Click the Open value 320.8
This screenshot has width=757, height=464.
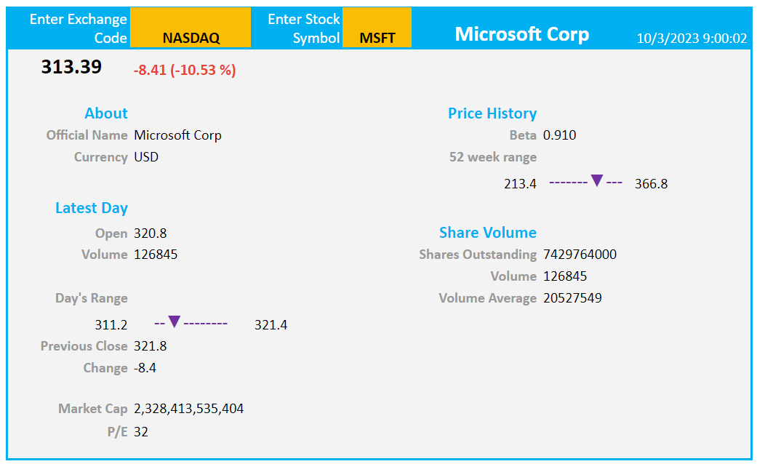150,233
